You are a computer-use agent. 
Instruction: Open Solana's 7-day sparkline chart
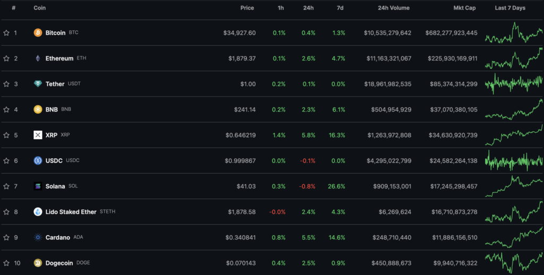[514, 186]
